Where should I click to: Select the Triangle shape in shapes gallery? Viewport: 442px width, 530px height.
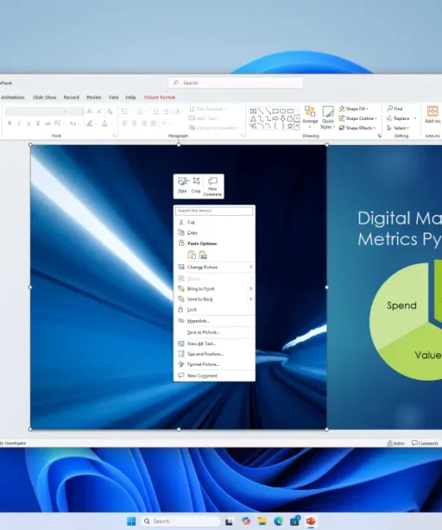(x=253, y=118)
